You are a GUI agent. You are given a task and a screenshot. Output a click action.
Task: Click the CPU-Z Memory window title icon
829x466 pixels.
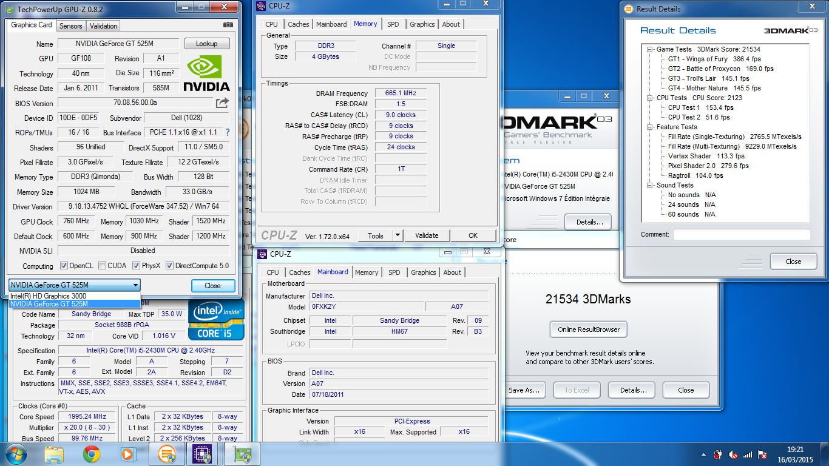point(261,6)
